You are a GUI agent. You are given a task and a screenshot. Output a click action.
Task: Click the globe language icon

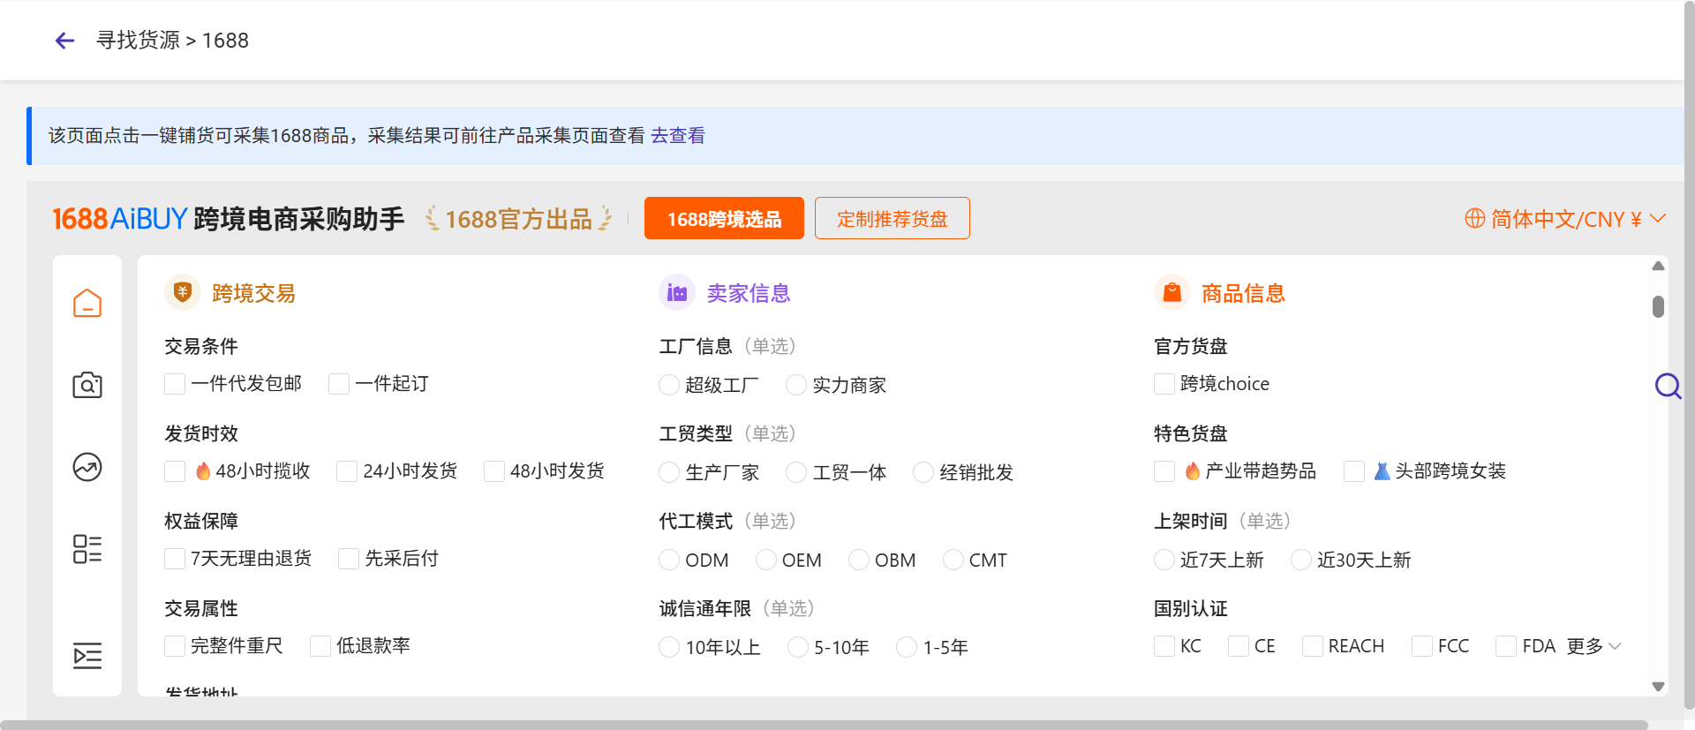[1474, 218]
